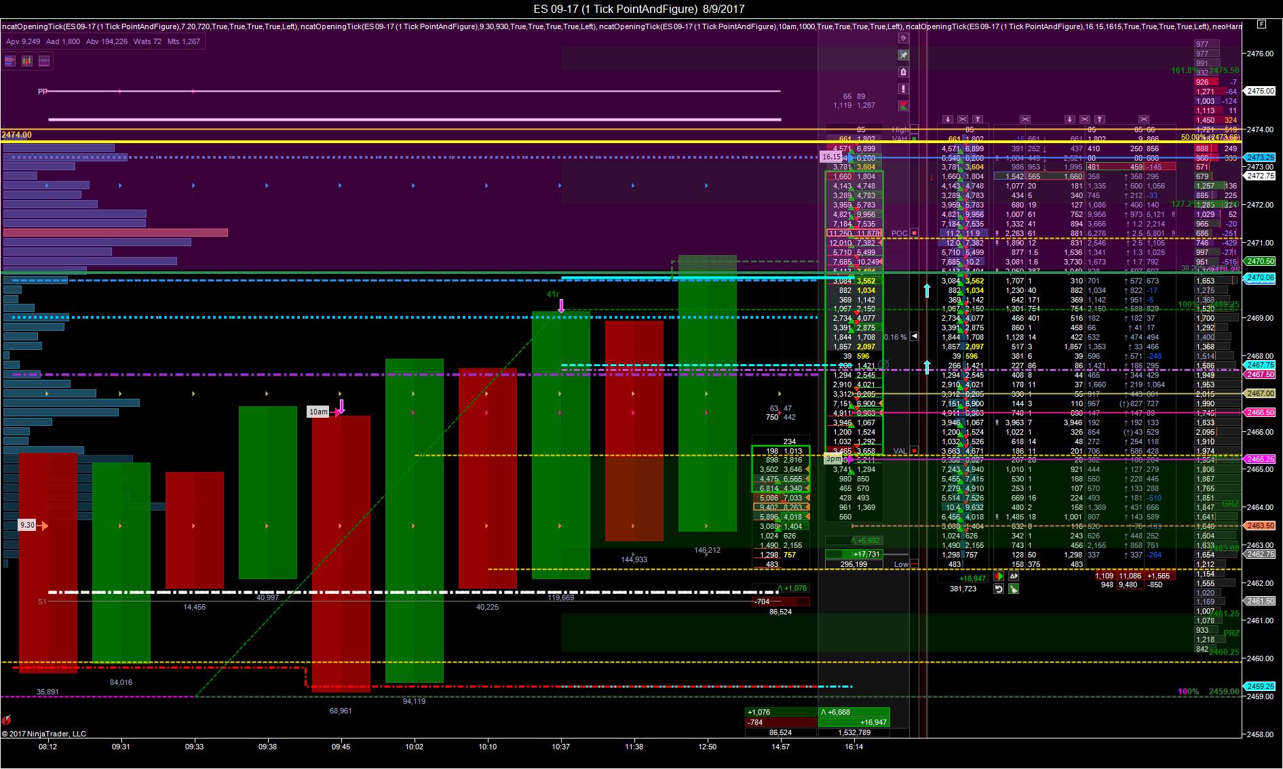Select the 2470.50 green price marker
This screenshot has height=769, width=1283.
(x=1261, y=261)
